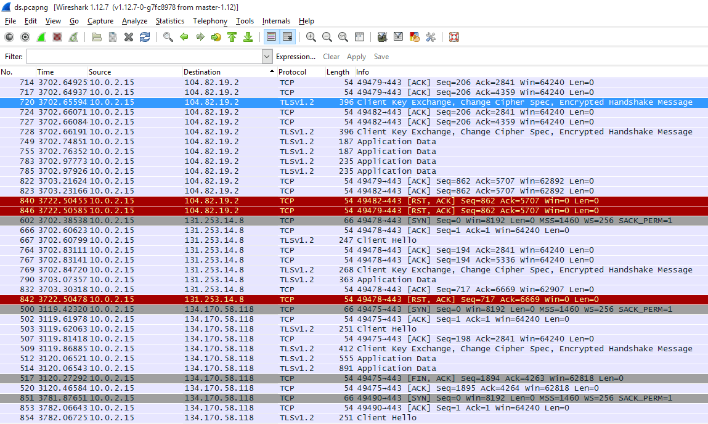
Task: Open Wireshark preferences from the toolbar
Action: click(431, 37)
